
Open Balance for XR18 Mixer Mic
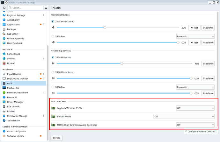[208, 64]
